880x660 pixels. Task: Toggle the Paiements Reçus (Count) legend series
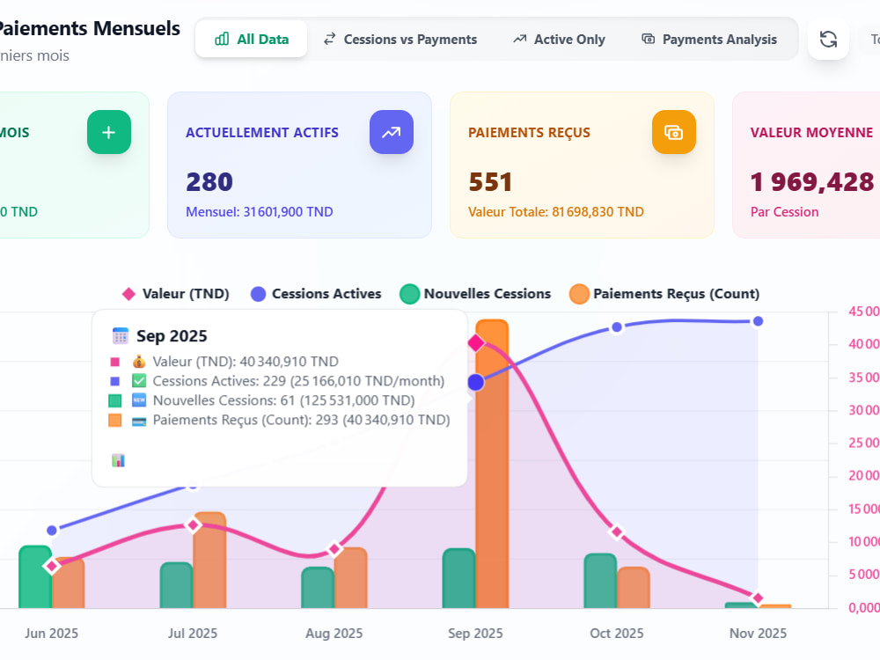(x=664, y=294)
